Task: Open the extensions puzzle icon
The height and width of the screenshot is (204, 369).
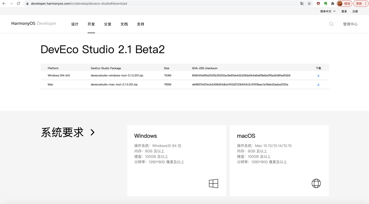Action: [x=333, y=4]
